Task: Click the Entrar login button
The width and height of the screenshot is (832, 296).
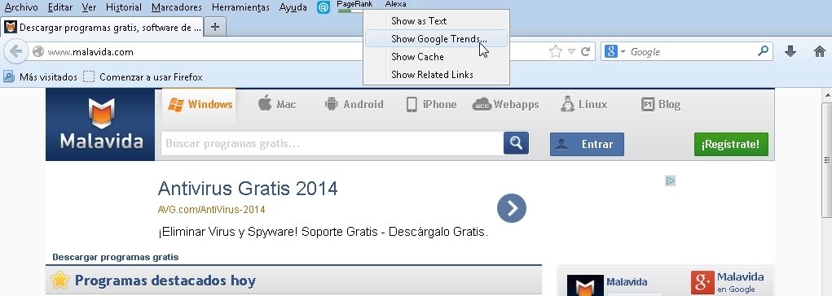Action: 587,144
